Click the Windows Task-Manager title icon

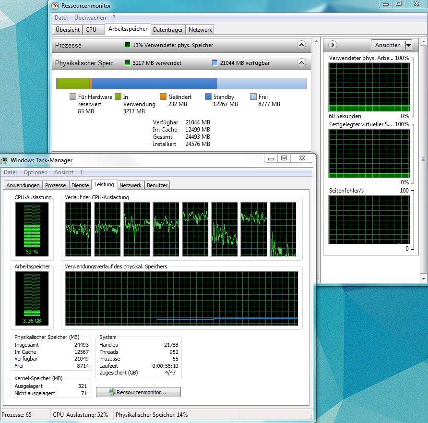4,160
